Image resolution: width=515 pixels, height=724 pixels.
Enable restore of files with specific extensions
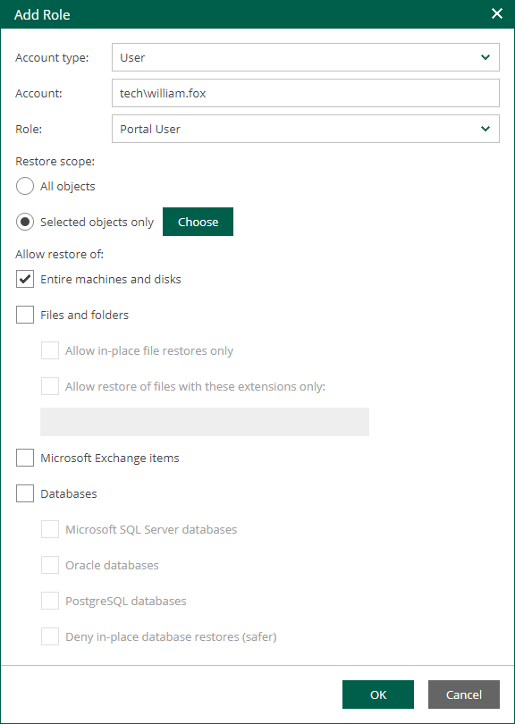(50, 386)
